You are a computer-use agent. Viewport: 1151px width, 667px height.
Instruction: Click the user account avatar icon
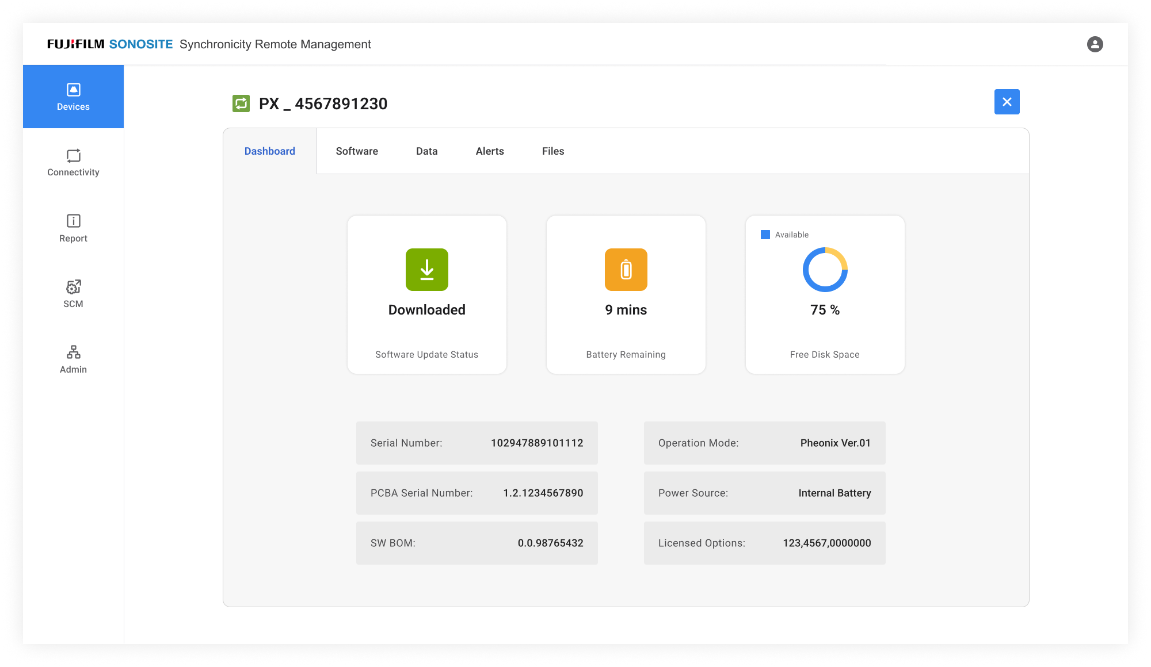click(x=1095, y=44)
